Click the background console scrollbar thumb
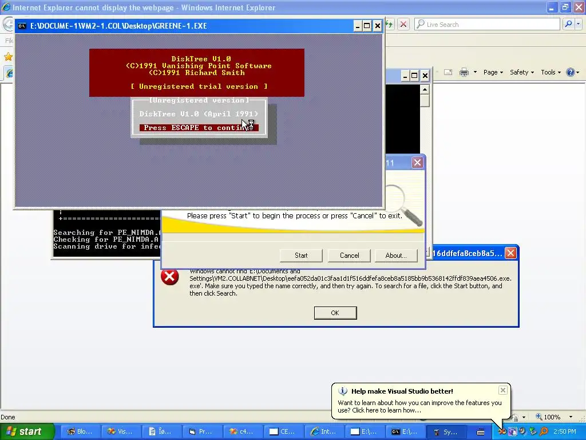Screen dimensions: 586x440 tap(425, 101)
